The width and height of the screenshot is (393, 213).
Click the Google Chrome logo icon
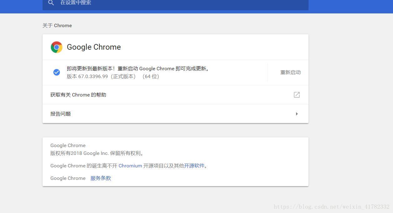coord(57,47)
